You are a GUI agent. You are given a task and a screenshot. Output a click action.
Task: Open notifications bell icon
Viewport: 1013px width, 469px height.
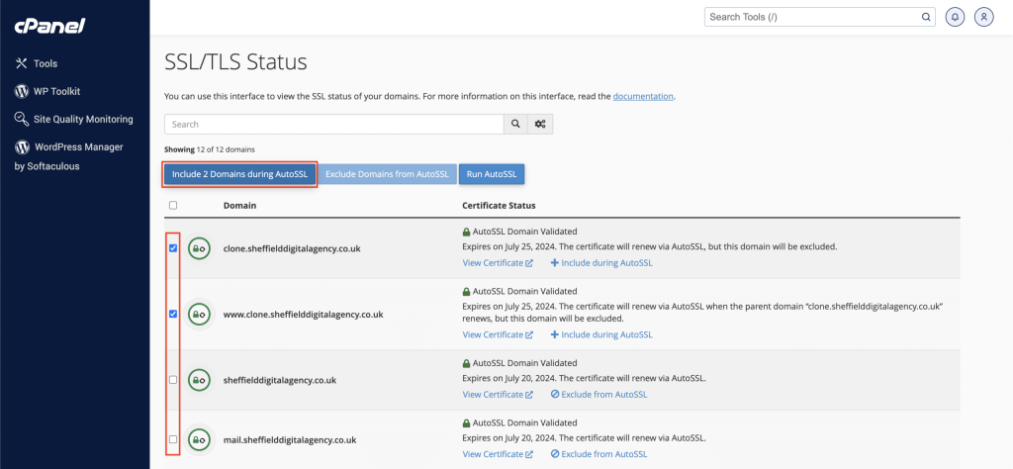coord(955,17)
